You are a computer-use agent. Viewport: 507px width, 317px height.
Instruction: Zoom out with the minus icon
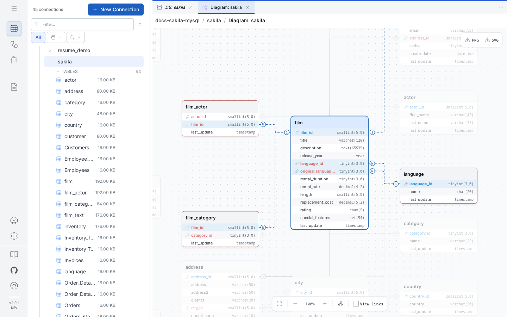point(295,304)
